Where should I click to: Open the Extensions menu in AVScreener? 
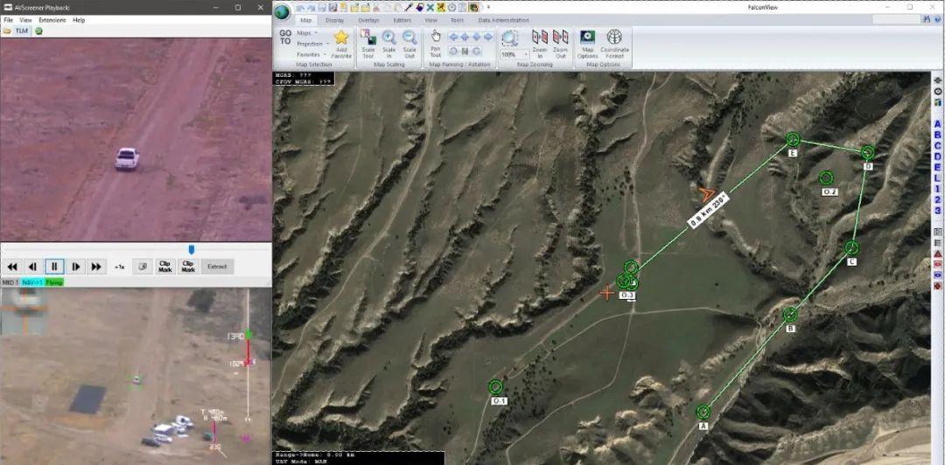point(52,19)
